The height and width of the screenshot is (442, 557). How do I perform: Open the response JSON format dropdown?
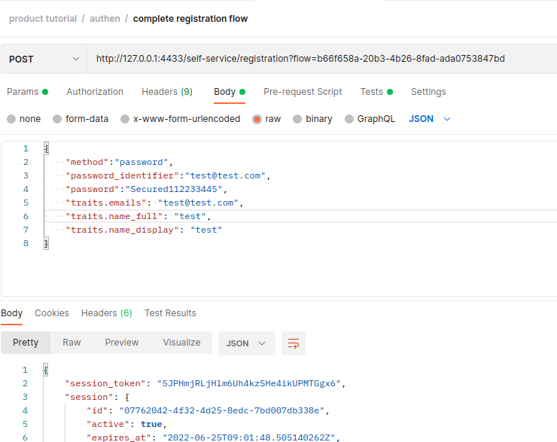click(246, 343)
